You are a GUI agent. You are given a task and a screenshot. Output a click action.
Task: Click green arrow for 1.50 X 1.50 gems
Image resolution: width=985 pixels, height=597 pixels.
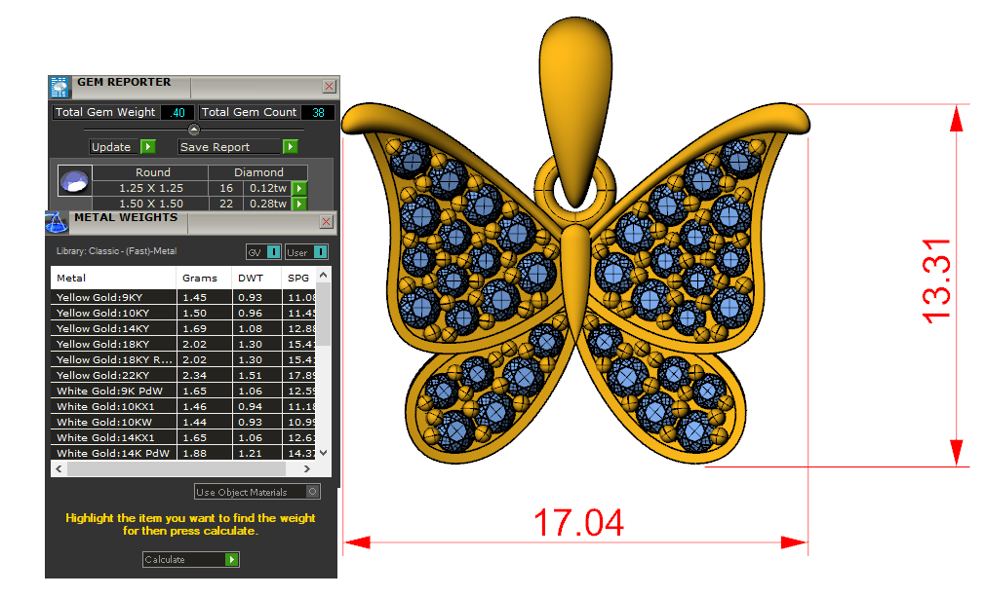click(x=299, y=204)
